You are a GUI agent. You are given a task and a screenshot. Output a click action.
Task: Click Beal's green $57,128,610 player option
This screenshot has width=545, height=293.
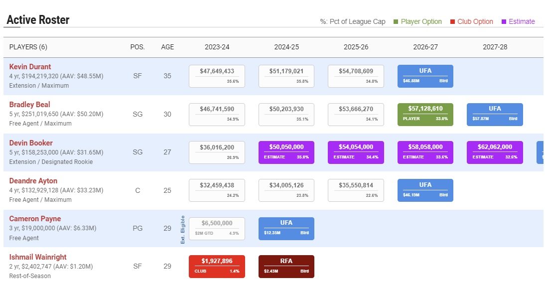pos(425,114)
